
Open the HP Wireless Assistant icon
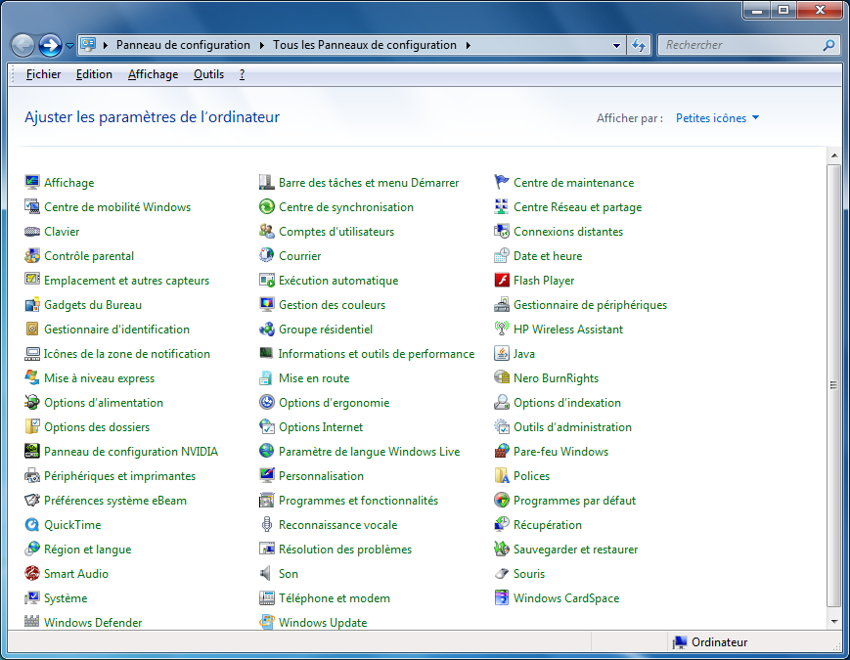tap(502, 329)
